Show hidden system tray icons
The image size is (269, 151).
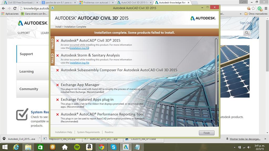click(235, 147)
